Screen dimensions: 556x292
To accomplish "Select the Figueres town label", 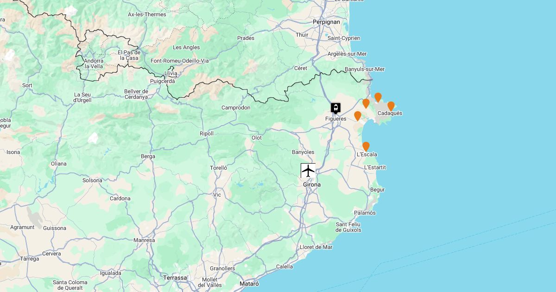I will pos(336,119).
